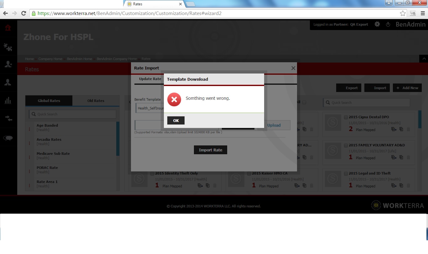Click the Import Rate button
The image size is (428, 254).
[210, 150]
